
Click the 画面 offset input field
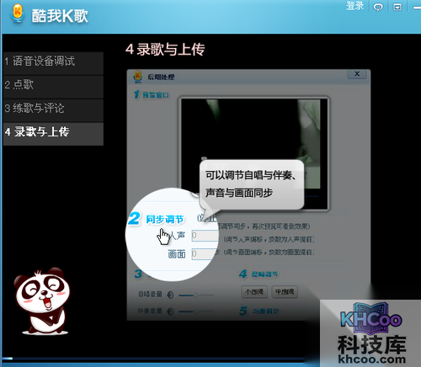point(204,254)
